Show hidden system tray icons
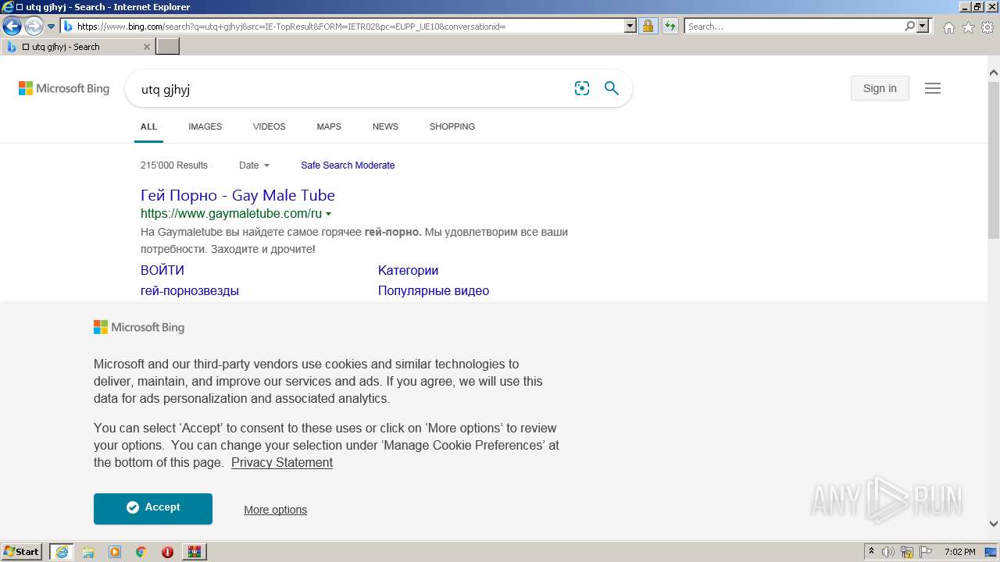 click(x=871, y=552)
